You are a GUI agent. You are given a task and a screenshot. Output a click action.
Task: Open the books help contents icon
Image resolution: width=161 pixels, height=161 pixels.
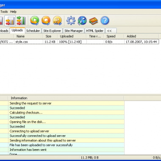(x=93, y=21)
